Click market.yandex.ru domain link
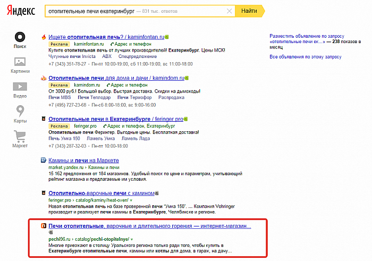The width and height of the screenshot is (372, 261). pyautogui.click(x=66, y=167)
